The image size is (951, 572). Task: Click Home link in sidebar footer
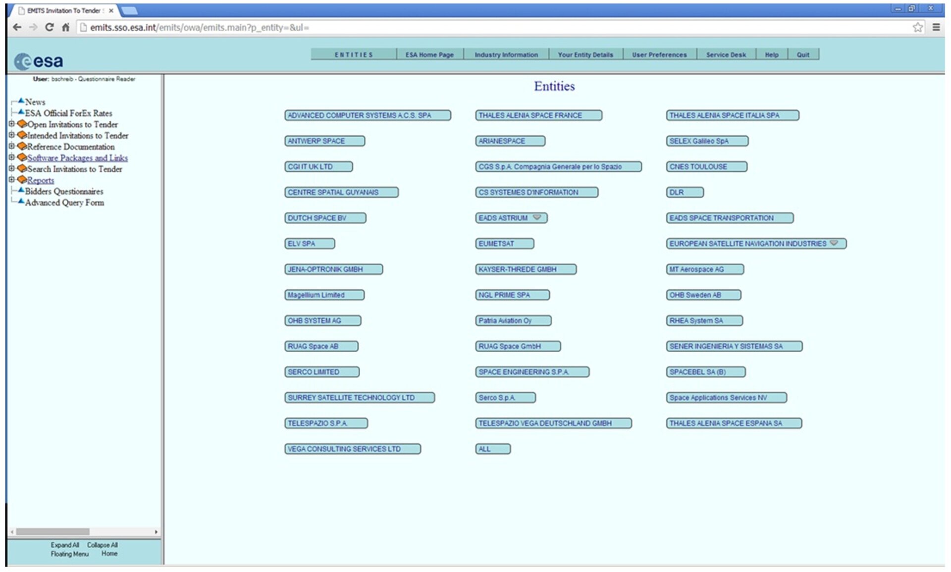point(109,554)
